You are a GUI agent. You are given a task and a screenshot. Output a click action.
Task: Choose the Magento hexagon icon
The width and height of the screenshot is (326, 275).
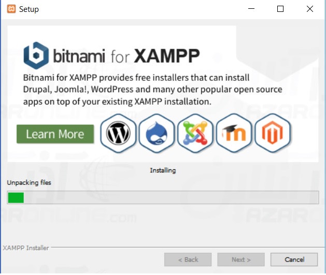tap(273, 134)
